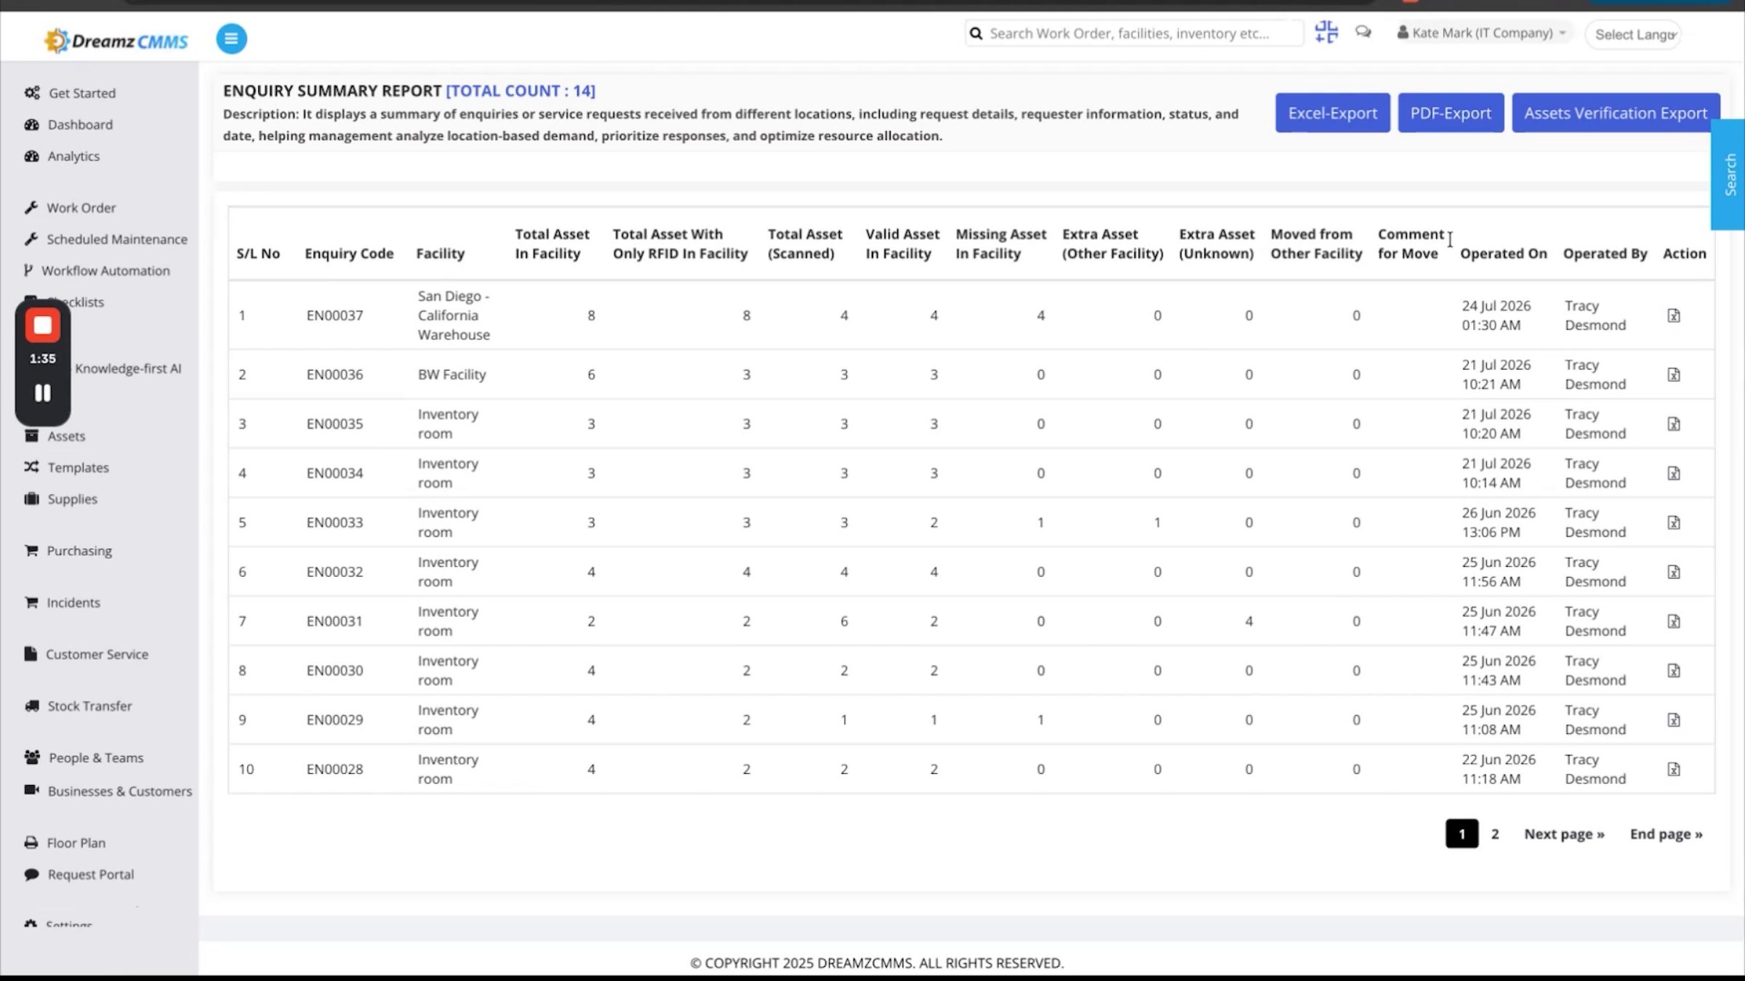Image resolution: width=1745 pixels, height=981 pixels.
Task: Open export action icon for EN00033
Action: click(x=1674, y=522)
